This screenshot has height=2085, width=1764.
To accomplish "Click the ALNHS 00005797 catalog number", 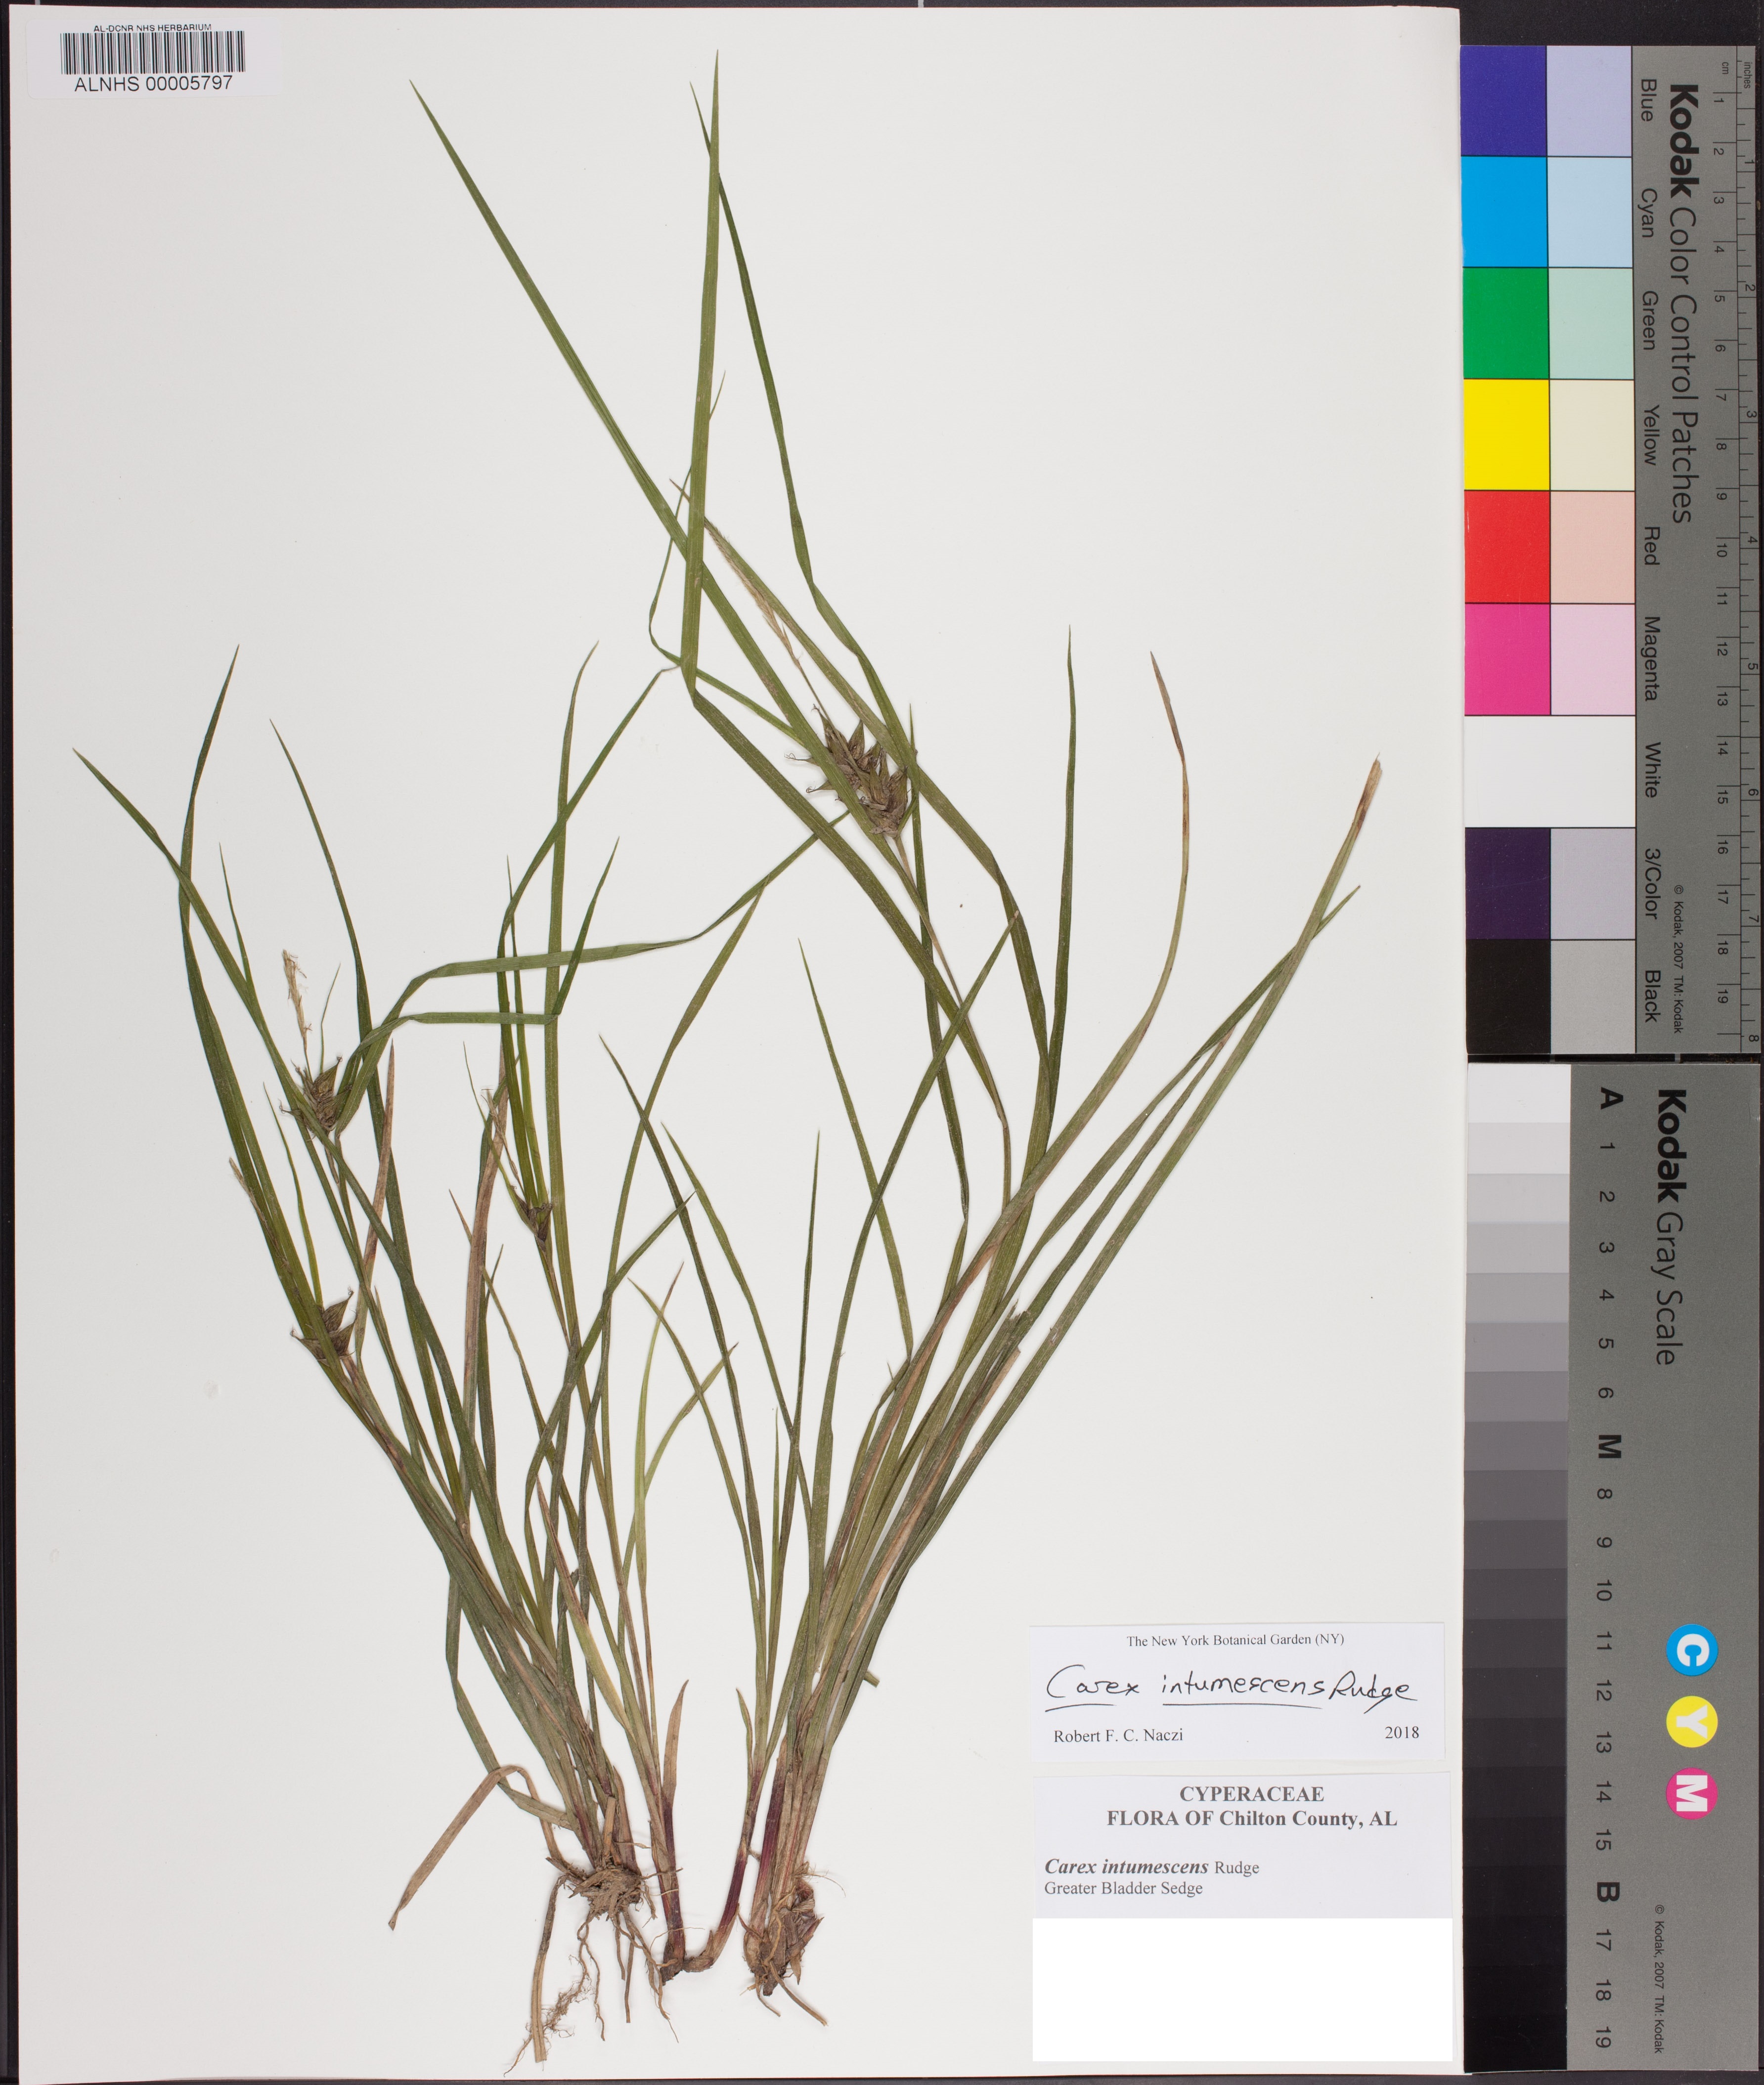I will (153, 84).
